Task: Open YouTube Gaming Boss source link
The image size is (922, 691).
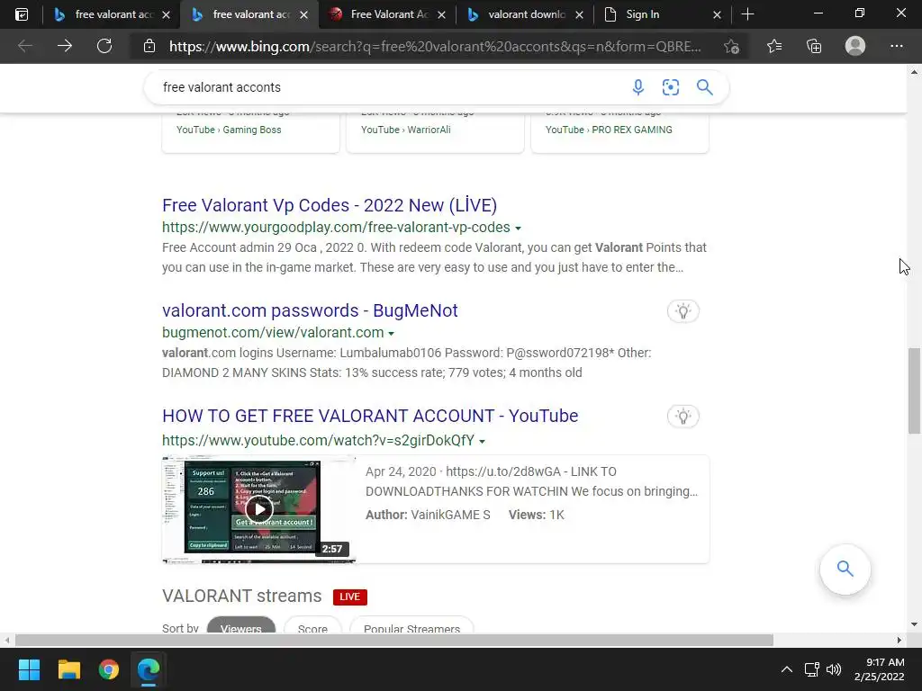Action: [229, 130]
